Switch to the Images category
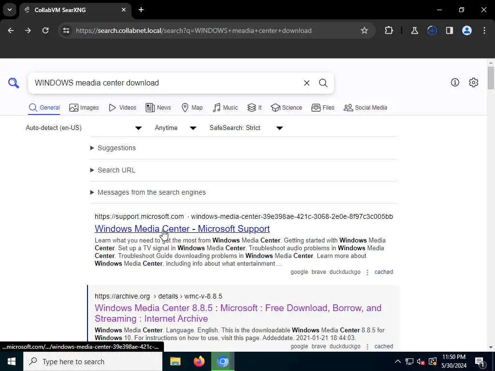This screenshot has height=371, width=495. (84, 108)
